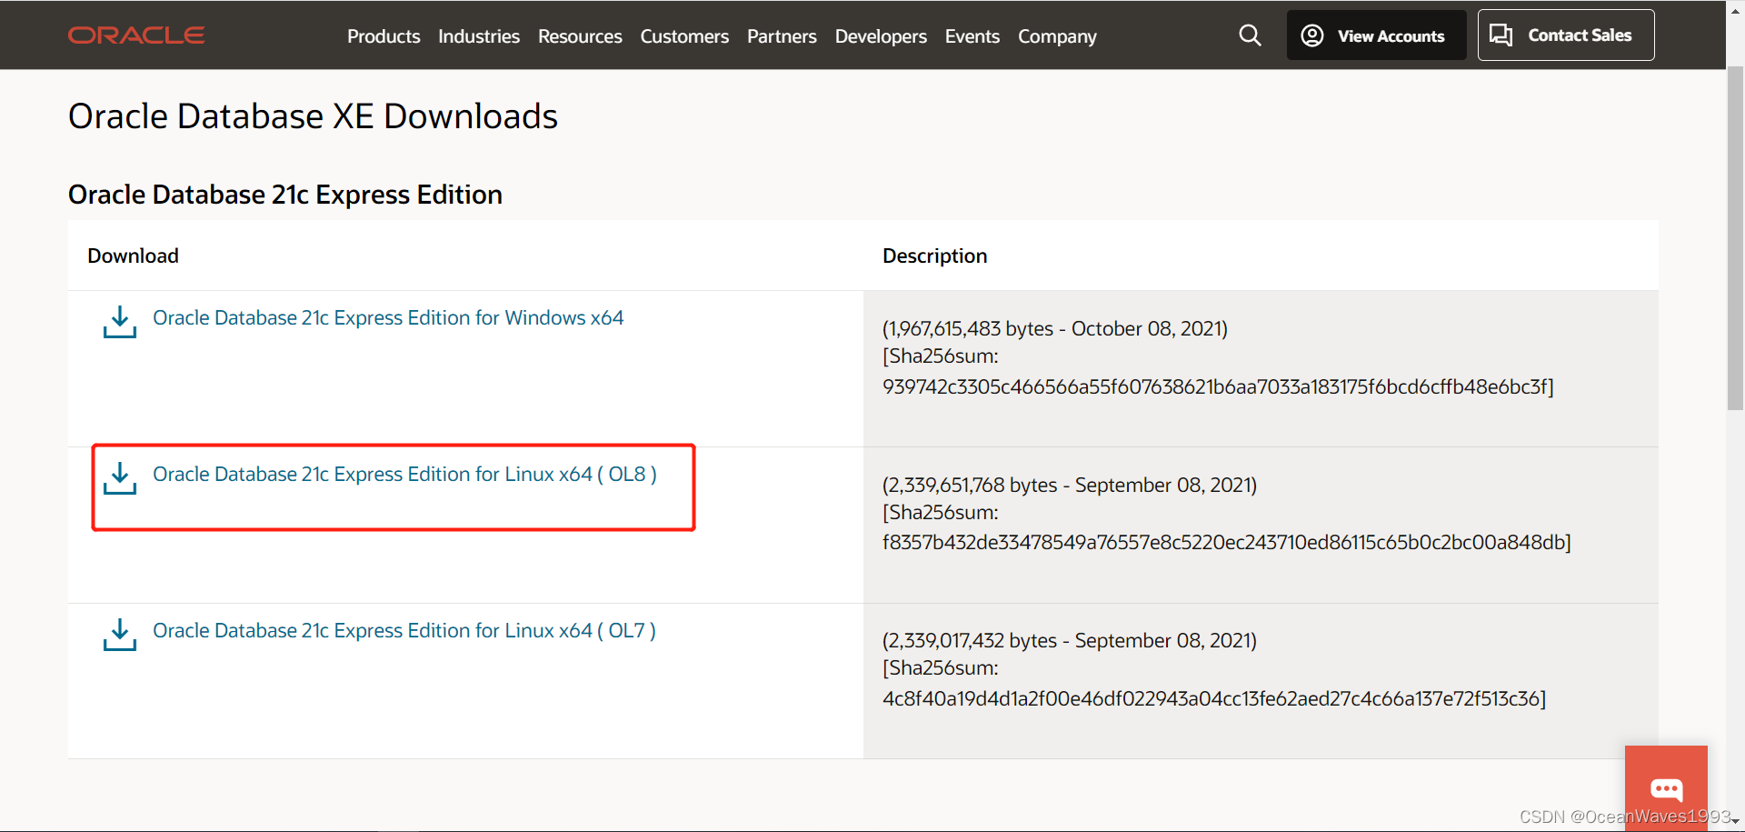1745x832 pixels.
Task: Click the scrollbar down arrow
Action: pyautogui.click(x=1735, y=822)
